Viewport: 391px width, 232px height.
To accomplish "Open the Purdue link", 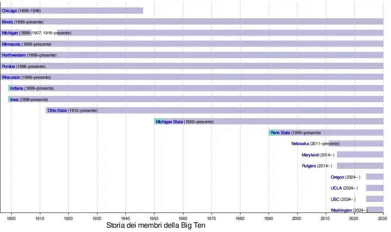I will click(8, 66).
